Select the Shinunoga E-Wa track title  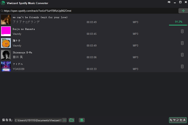[22, 53]
